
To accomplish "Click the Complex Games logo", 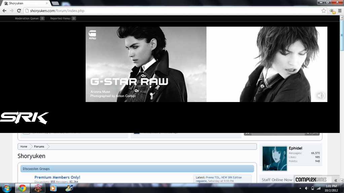I will 311,180.
